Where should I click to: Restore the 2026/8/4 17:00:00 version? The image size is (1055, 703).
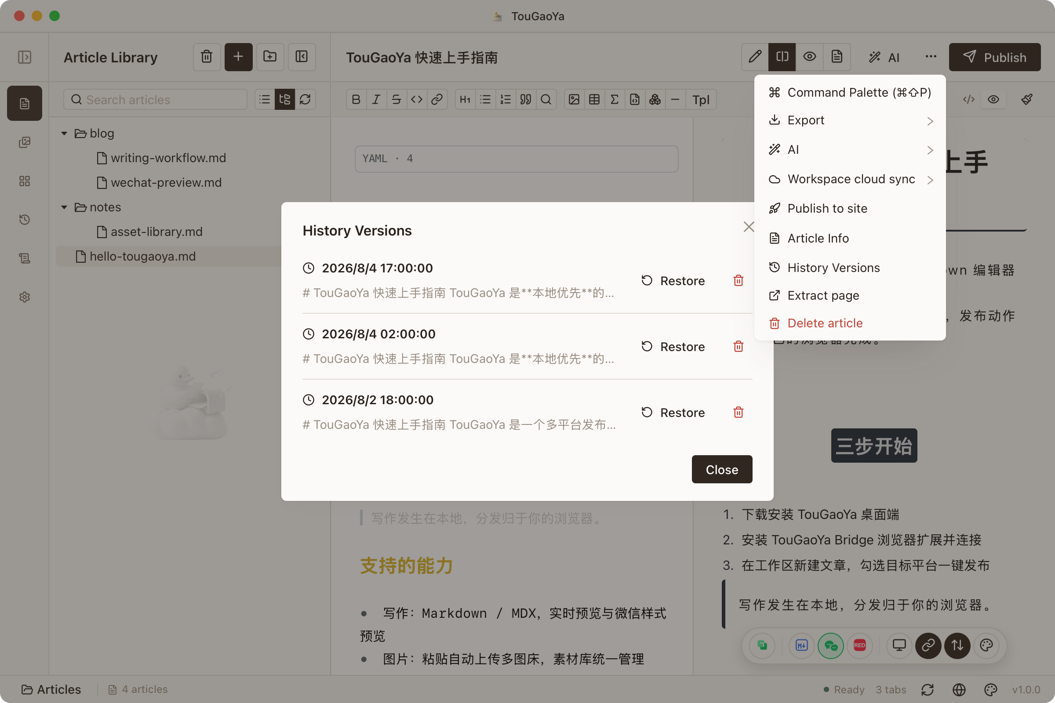(x=673, y=281)
